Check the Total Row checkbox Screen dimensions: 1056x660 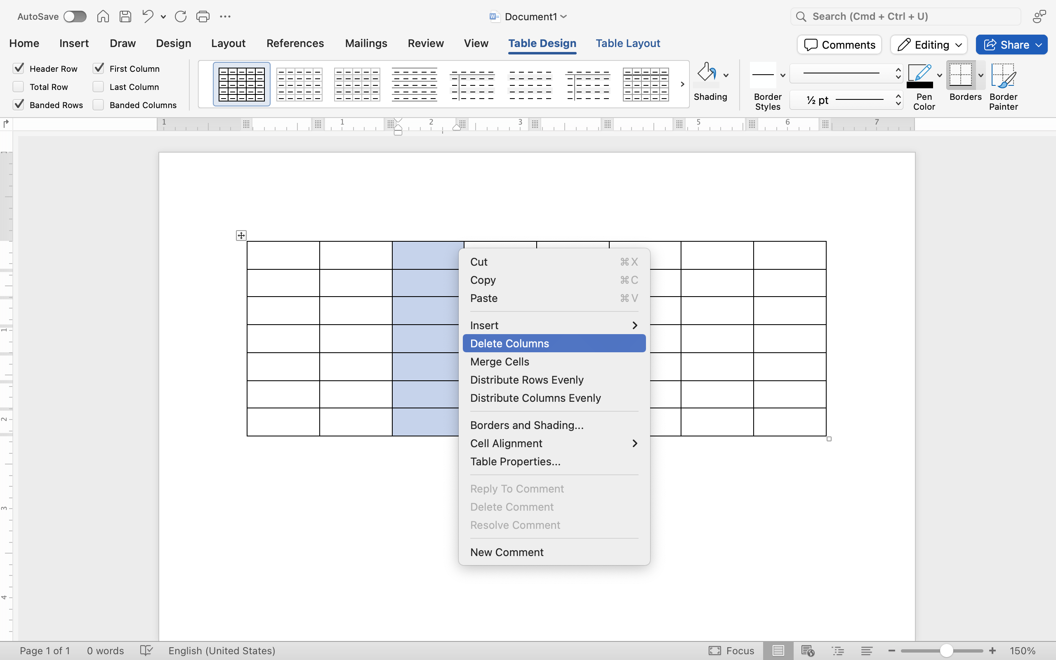tap(18, 87)
